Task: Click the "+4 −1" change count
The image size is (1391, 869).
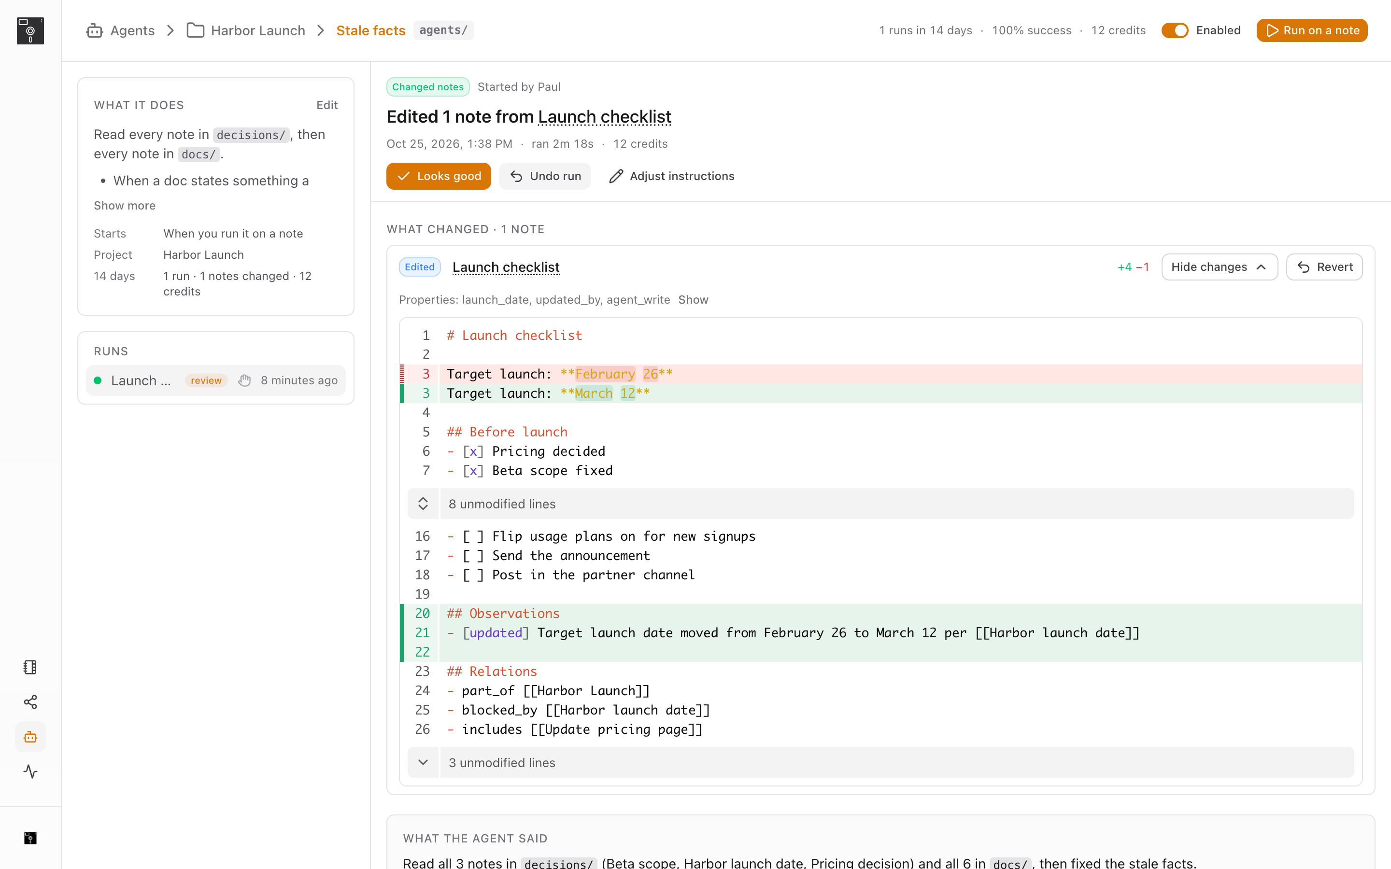Action: 1133,267
